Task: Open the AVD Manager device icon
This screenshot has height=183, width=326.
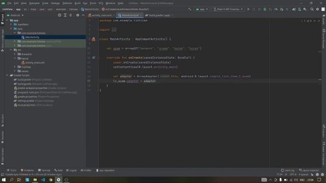Action: point(300,9)
